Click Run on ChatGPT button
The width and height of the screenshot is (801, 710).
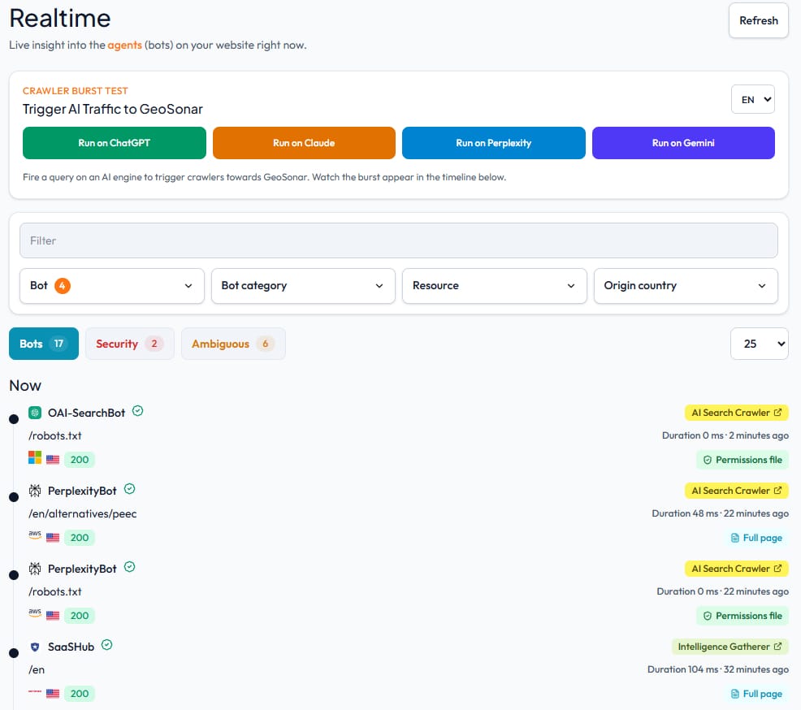(x=115, y=143)
